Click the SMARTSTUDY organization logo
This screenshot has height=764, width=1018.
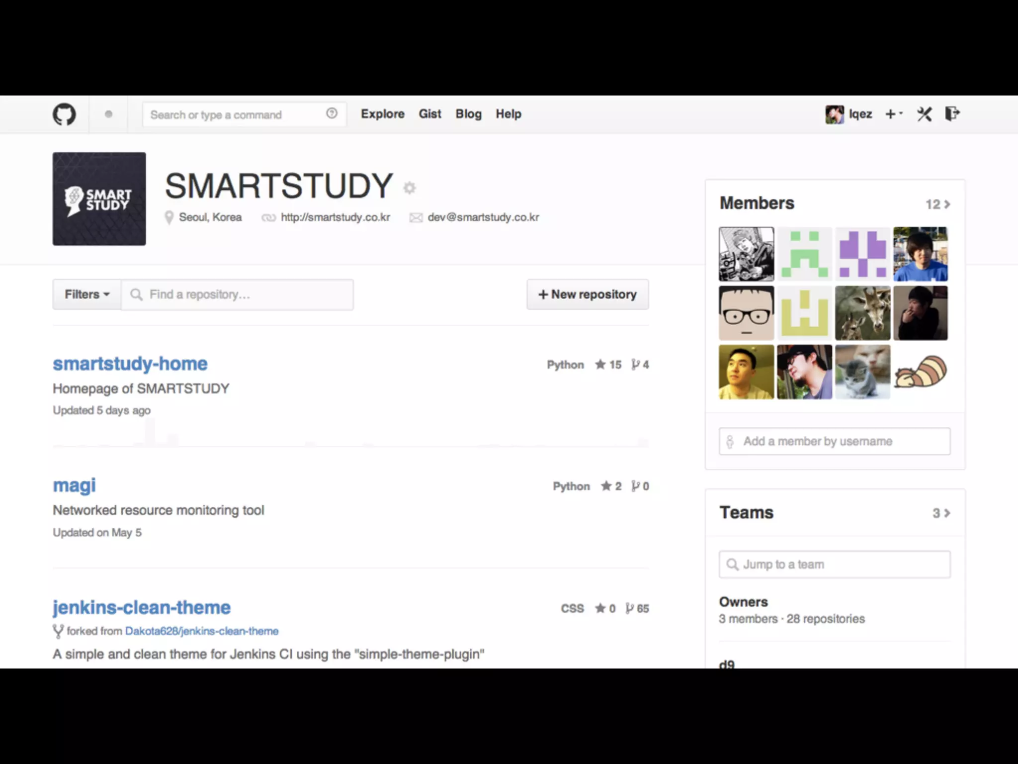(x=99, y=199)
